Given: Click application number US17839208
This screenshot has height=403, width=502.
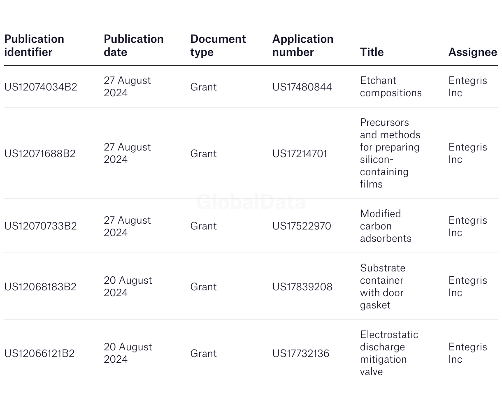Looking at the screenshot, I should coord(302,287).
